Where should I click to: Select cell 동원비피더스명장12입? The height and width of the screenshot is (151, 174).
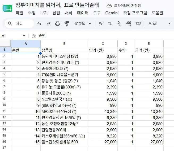click(64, 56)
